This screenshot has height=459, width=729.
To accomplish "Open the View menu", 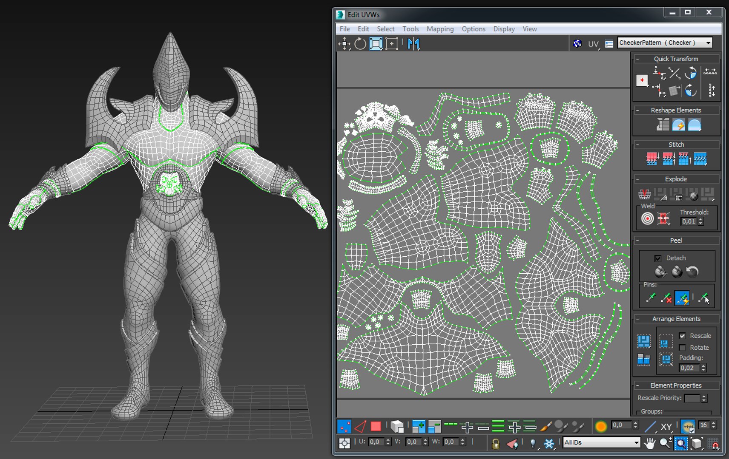I will click(x=530, y=29).
